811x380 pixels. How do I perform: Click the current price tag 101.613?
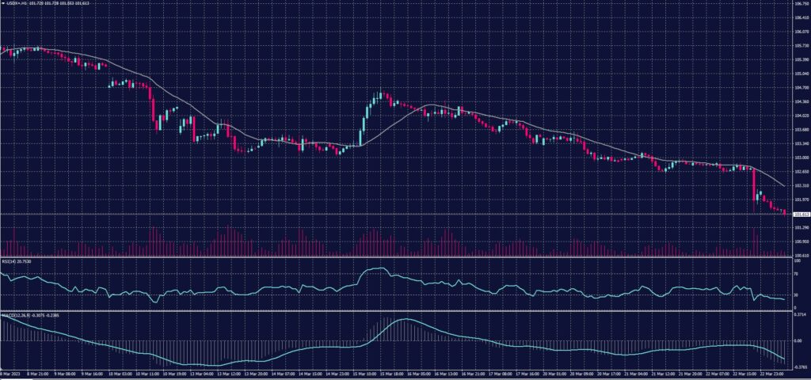pyautogui.click(x=801, y=215)
